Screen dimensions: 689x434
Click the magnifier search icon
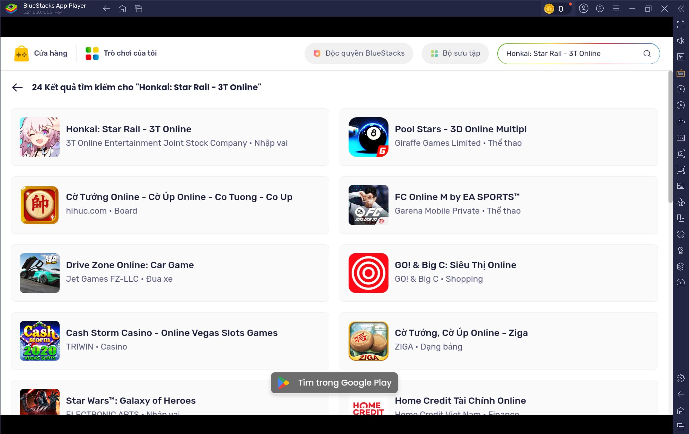coord(647,54)
